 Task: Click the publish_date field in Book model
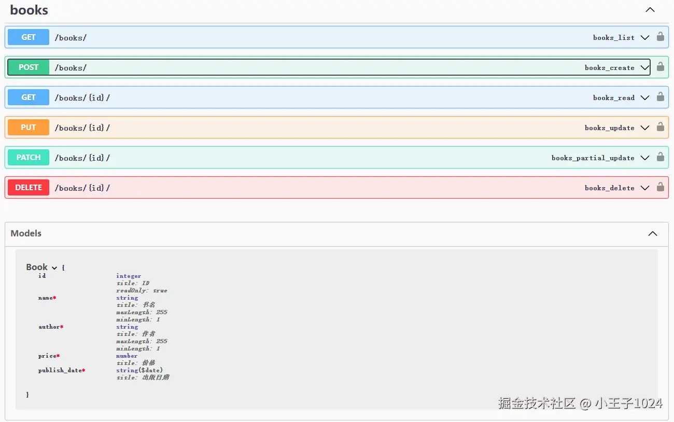pyautogui.click(x=61, y=370)
